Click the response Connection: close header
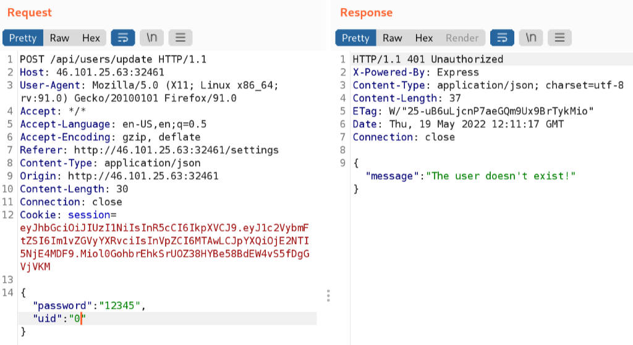This screenshot has width=633, height=345. click(404, 137)
